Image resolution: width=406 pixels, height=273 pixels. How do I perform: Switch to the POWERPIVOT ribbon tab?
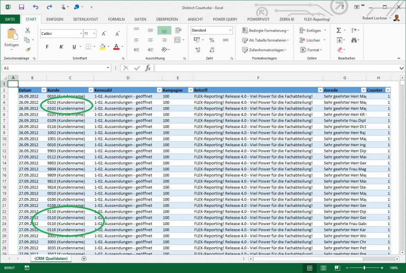(x=258, y=19)
